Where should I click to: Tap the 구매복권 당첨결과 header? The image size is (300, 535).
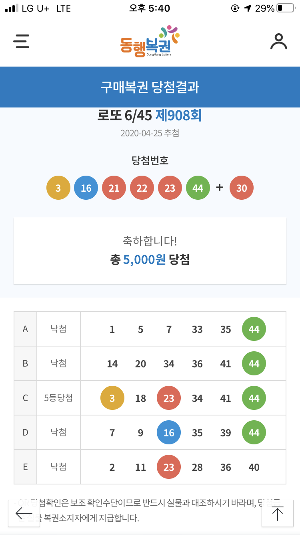(x=150, y=87)
